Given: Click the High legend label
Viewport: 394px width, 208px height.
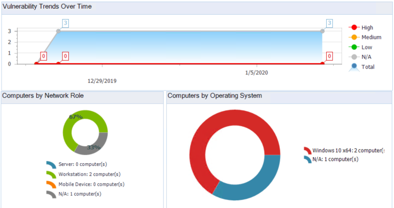Looking at the screenshot, I should point(367,28).
